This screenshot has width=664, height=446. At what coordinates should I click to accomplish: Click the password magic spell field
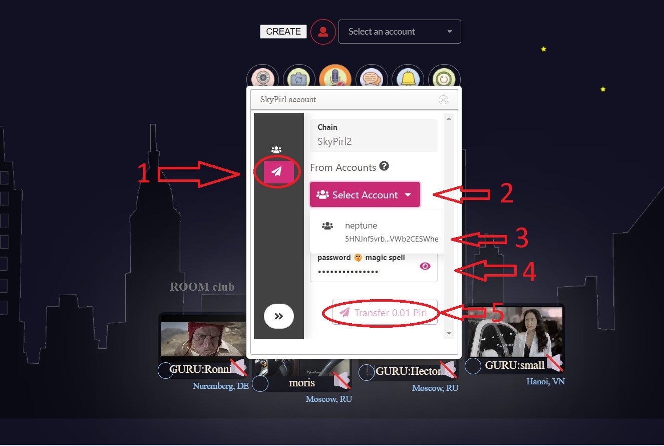tap(374, 266)
